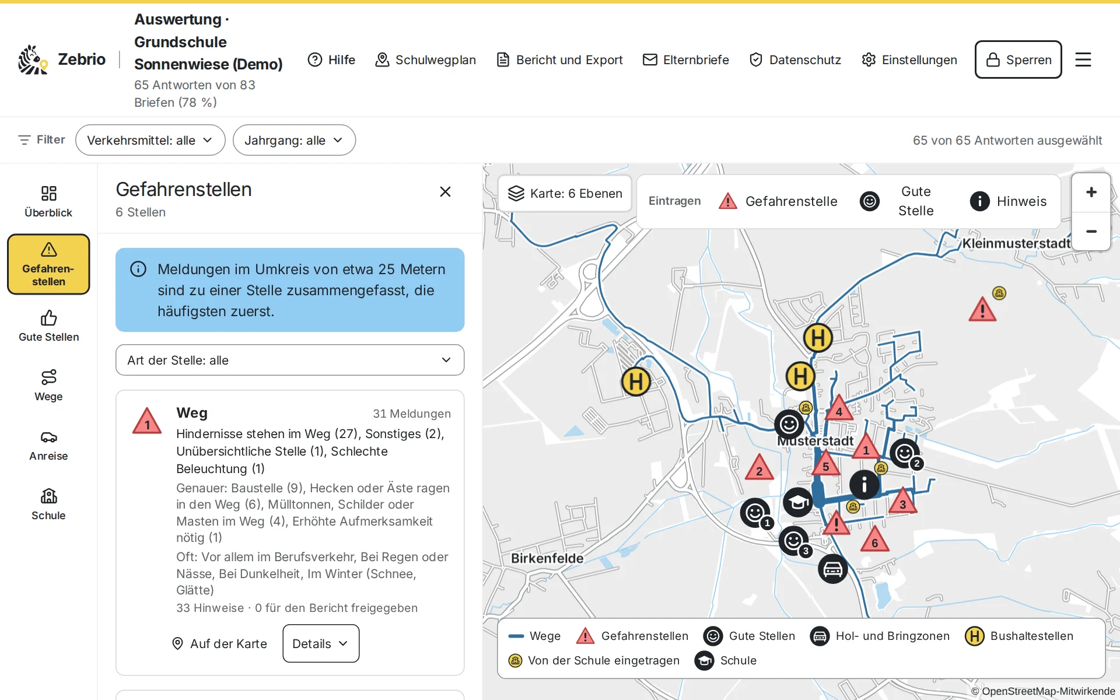1120x700 pixels.
Task: Open the Elternbriefe page
Action: 685,60
